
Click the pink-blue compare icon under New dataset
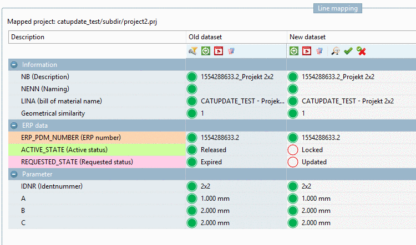319,51
